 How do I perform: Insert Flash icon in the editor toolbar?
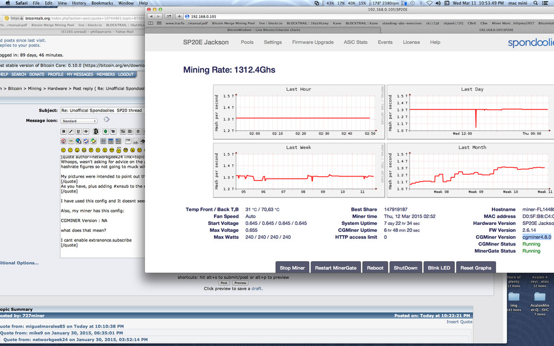point(64,141)
